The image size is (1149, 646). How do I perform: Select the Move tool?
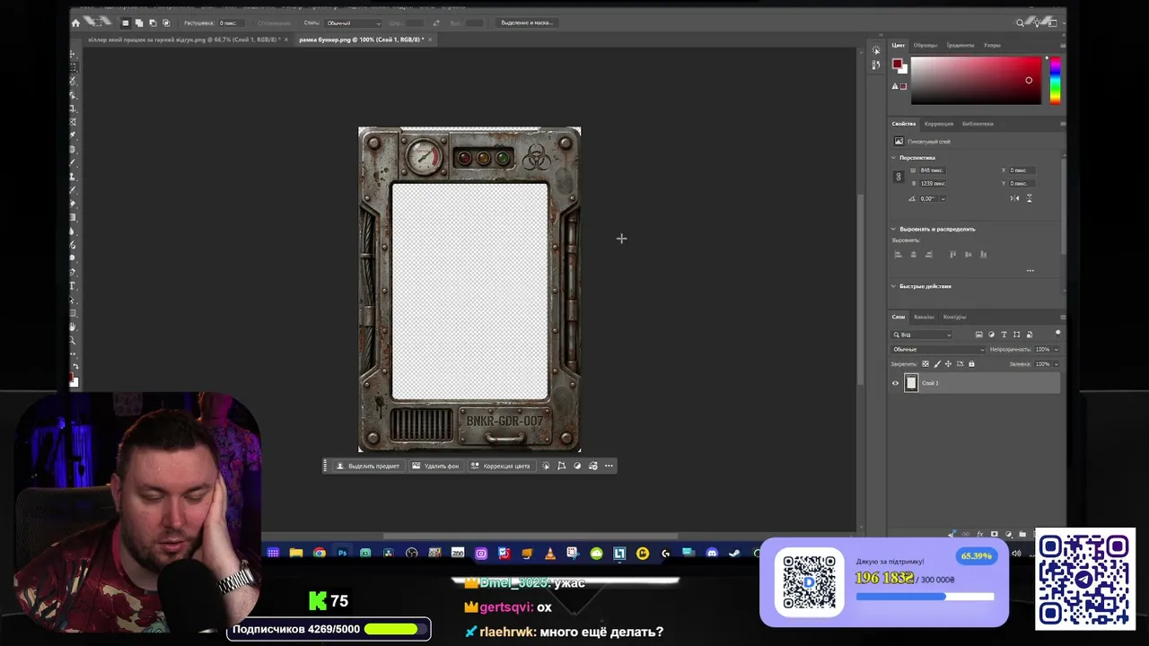[x=74, y=54]
